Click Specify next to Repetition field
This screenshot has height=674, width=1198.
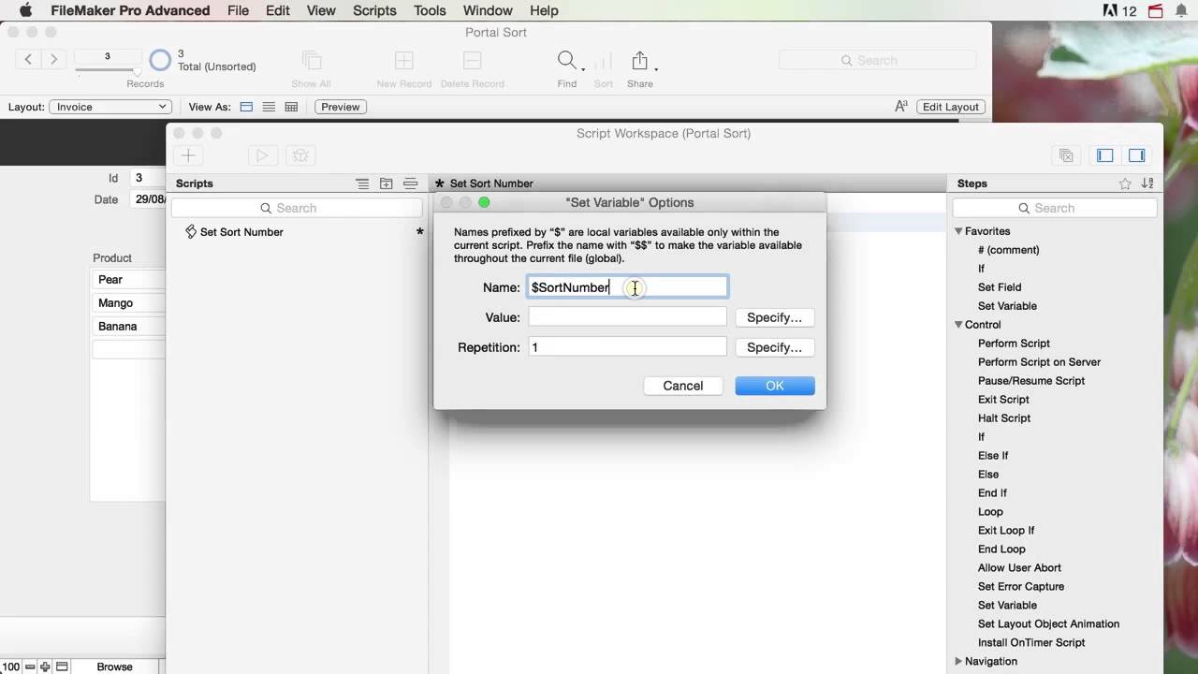775,347
